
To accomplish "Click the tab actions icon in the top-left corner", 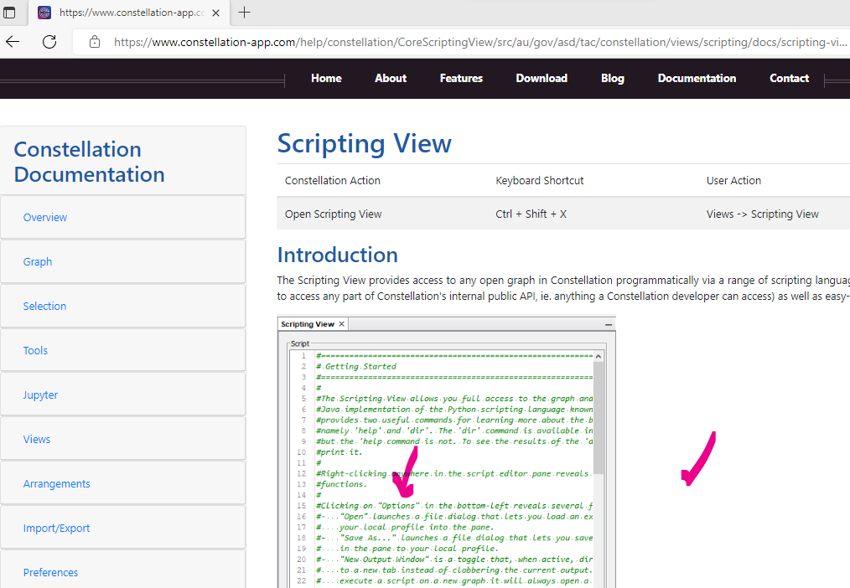I will pos(11,13).
